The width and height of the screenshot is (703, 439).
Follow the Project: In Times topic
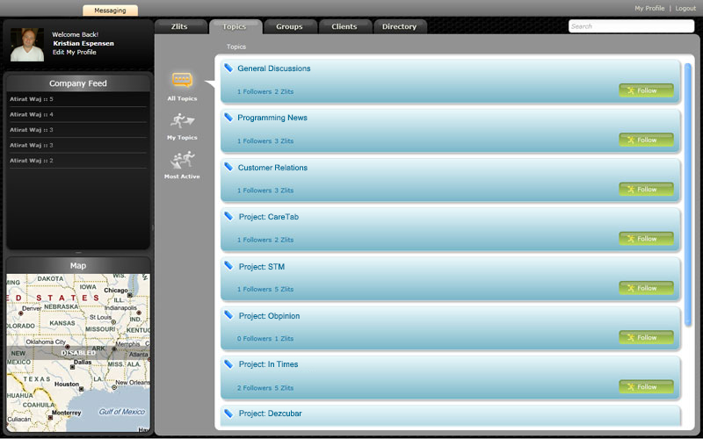[x=646, y=387]
